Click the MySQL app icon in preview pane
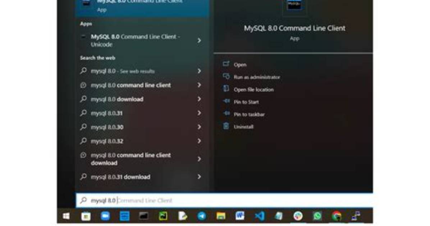The width and height of the screenshot is (430, 226). (x=294, y=5)
